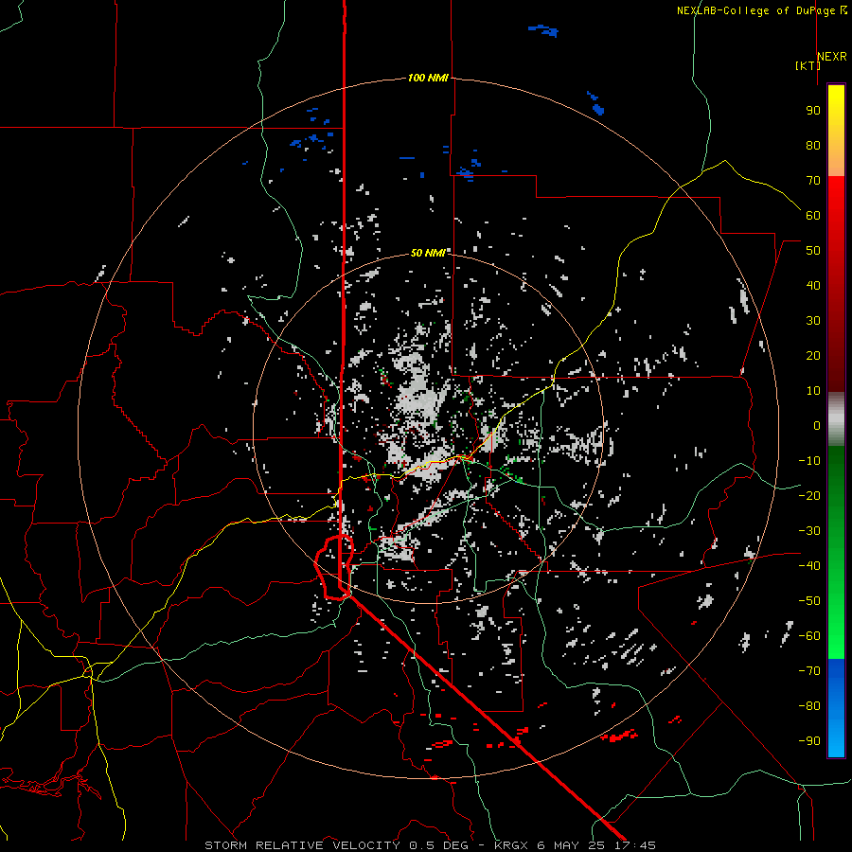Click the -80 value on velocity scale
Image resolution: width=852 pixels, height=852 pixels.
pyautogui.click(x=809, y=706)
